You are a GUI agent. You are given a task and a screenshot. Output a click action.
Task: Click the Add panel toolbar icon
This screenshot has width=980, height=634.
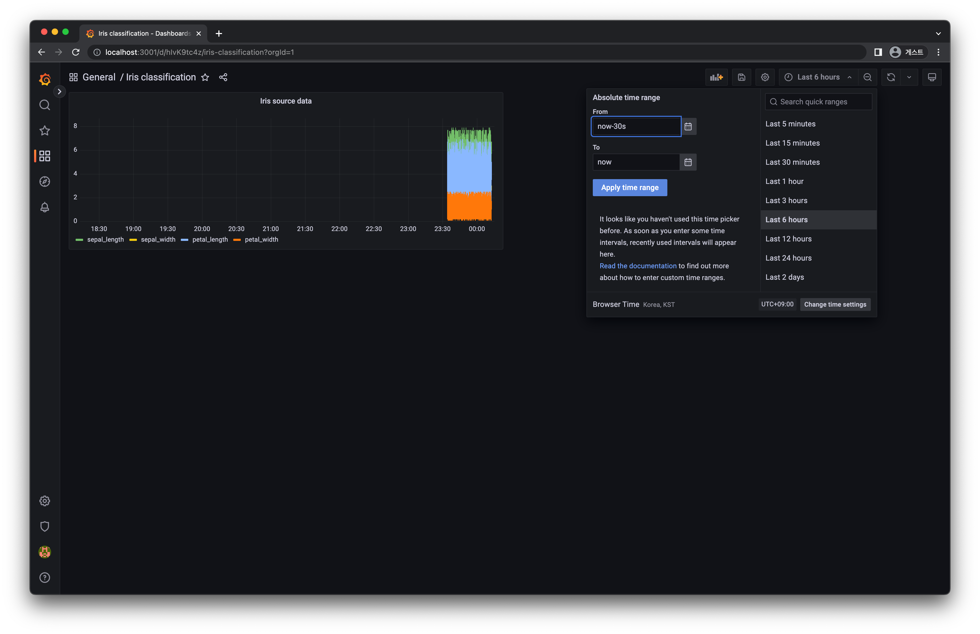pyautogui.click(x=716, y=77)
